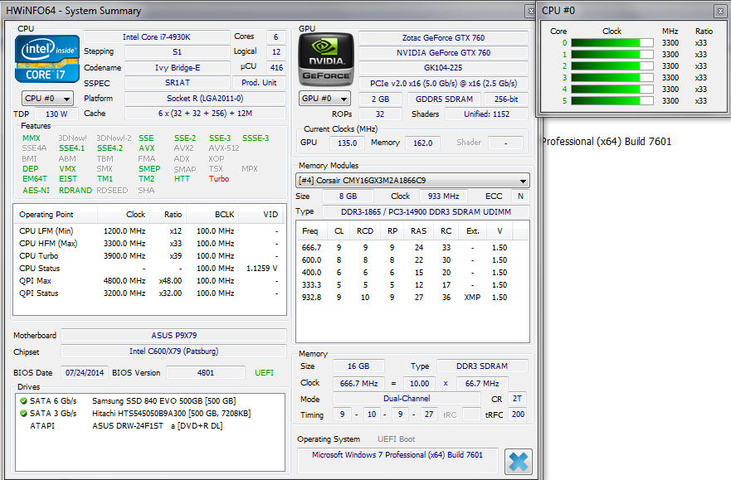Select the 932.8 XMP timing row
Viewport: 731px width, 480px height.
coord(412,297)
